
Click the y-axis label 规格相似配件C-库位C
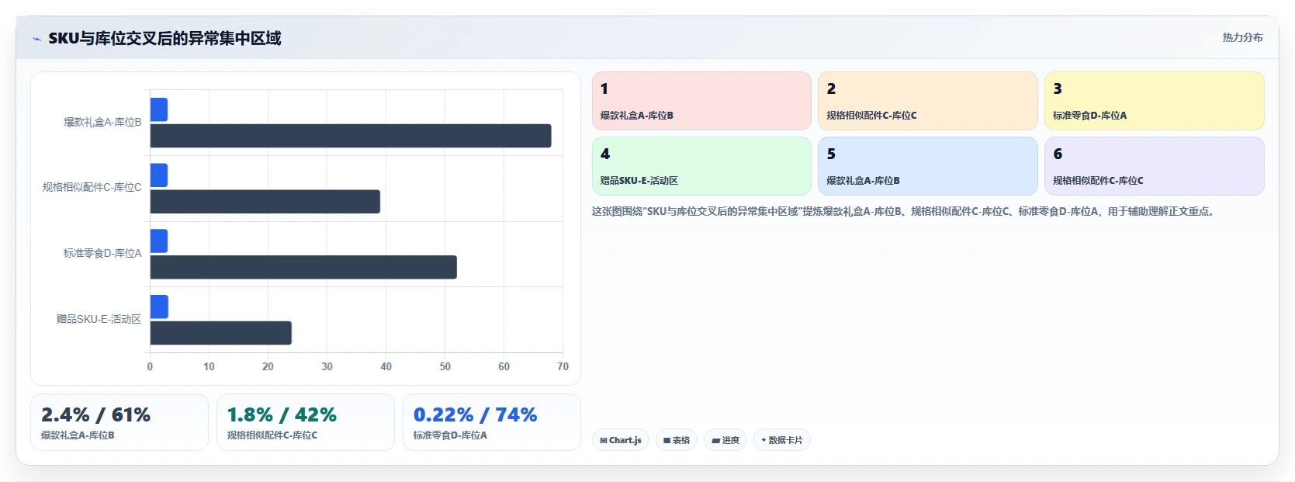click(x=92, y=187)
